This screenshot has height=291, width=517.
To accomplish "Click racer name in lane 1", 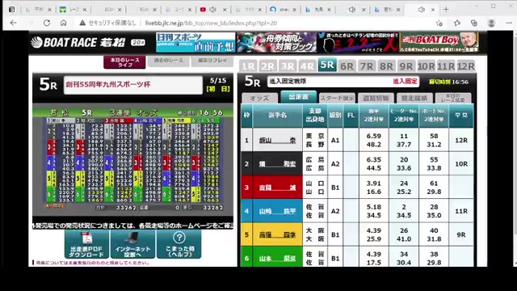I will [x=277, y=140].
